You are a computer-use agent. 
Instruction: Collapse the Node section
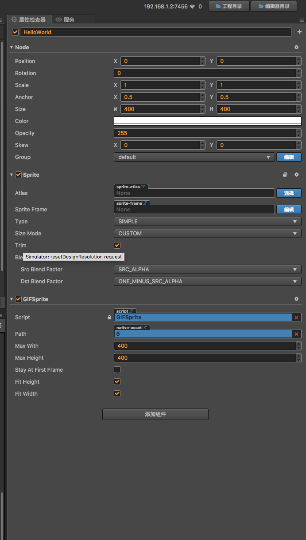(x=12, y=47)
